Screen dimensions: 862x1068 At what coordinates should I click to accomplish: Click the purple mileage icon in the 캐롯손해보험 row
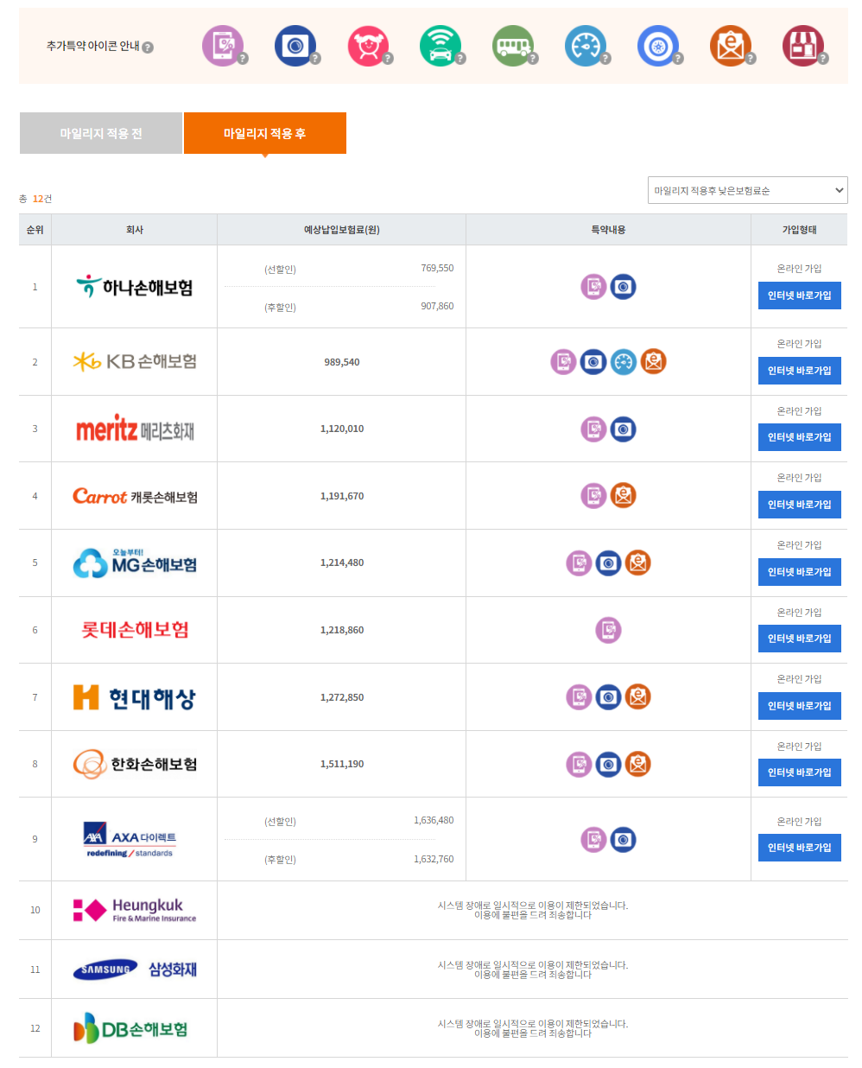[593, 496]
